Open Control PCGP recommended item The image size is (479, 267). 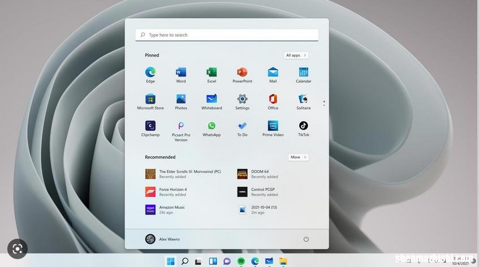point(258,192)
